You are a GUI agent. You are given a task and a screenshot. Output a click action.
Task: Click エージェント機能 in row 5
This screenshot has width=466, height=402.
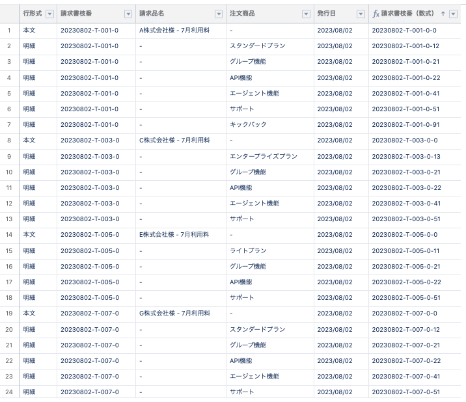pos(254,93)
